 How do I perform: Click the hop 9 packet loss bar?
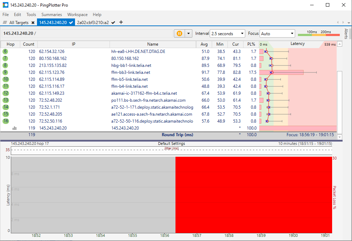pos(281,72)
